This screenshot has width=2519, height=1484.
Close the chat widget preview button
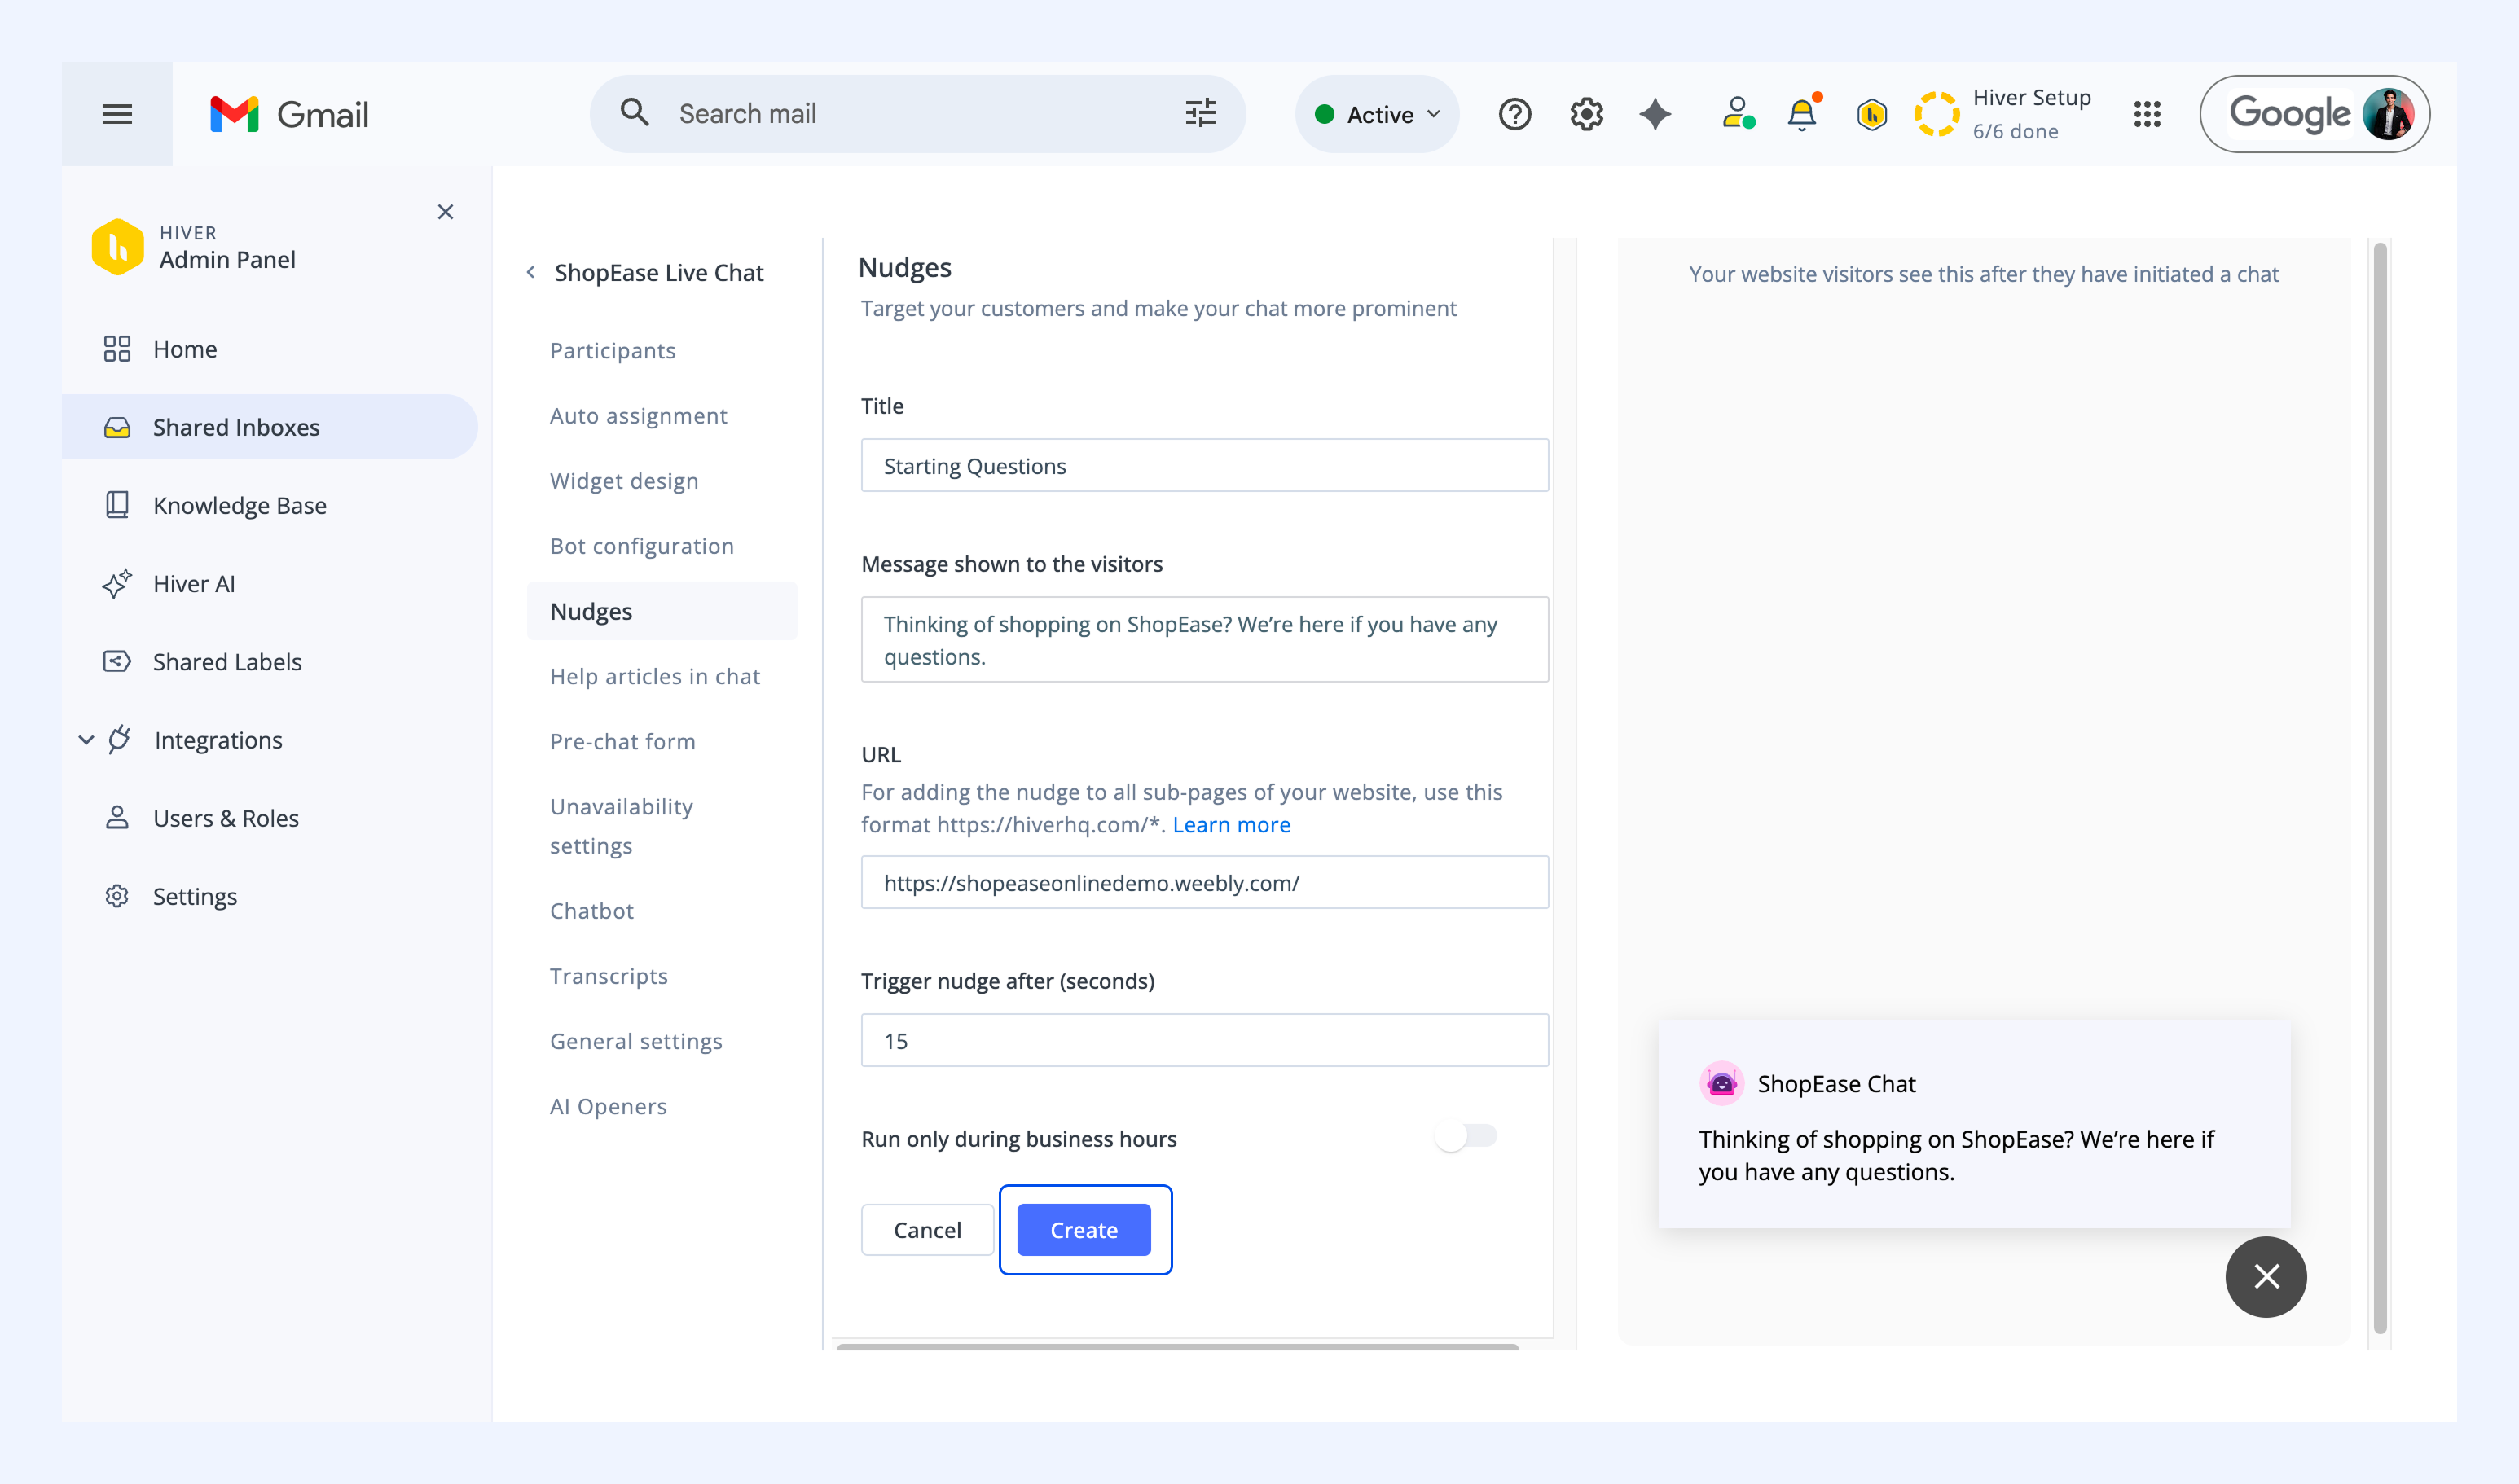pos(2265,1277)
